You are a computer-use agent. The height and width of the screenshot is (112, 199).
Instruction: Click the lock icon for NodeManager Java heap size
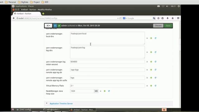(x=101, y=91)
